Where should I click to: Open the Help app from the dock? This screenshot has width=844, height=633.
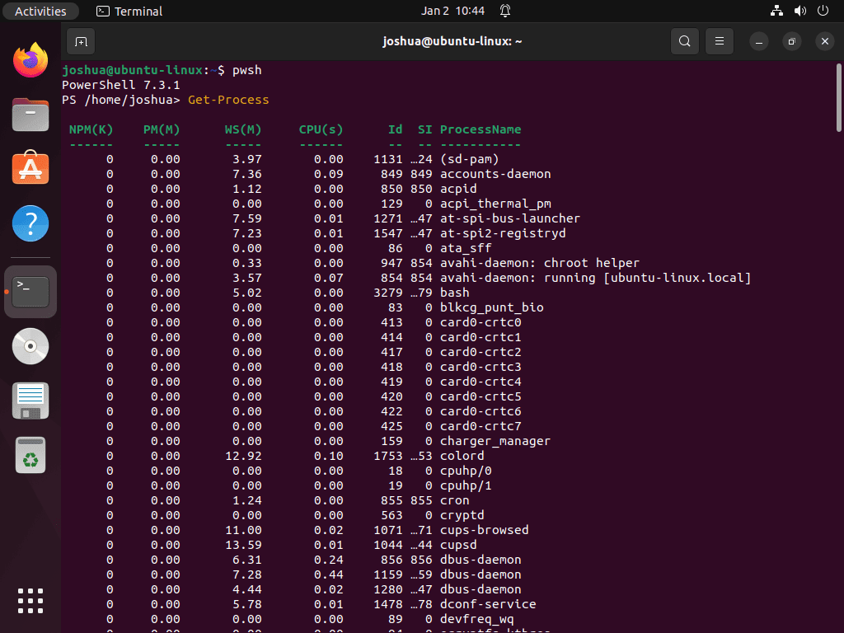[x=30, y=223]
